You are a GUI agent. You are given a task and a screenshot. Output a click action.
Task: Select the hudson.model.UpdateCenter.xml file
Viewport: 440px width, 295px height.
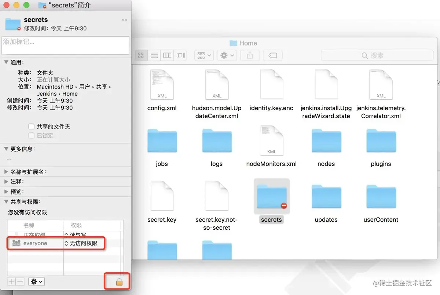217,84
